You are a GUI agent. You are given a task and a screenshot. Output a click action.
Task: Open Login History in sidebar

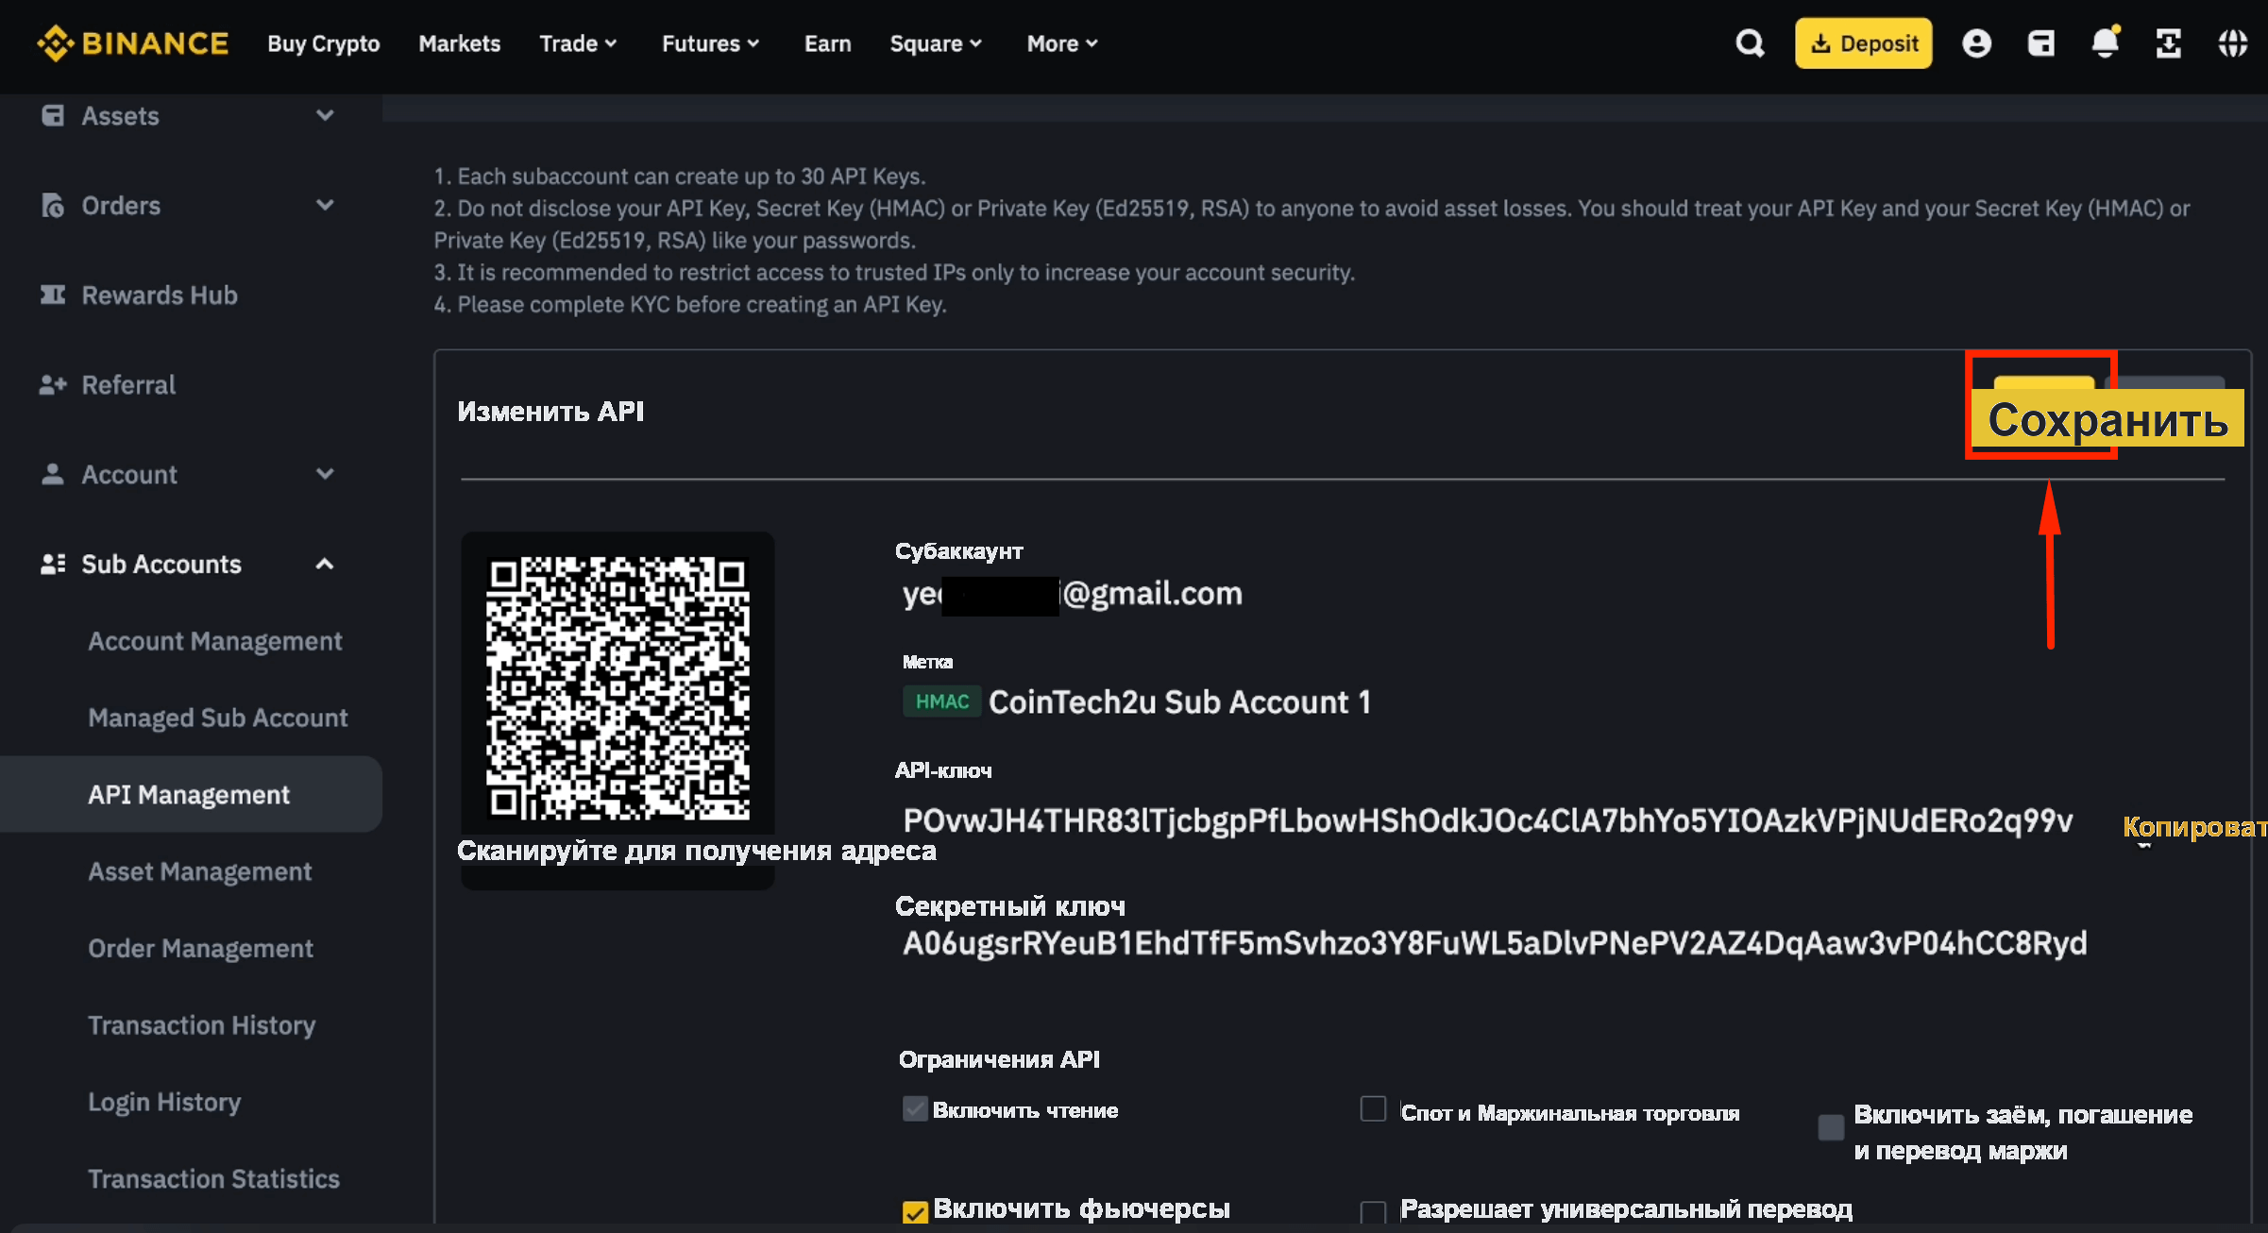[165, 1102]
